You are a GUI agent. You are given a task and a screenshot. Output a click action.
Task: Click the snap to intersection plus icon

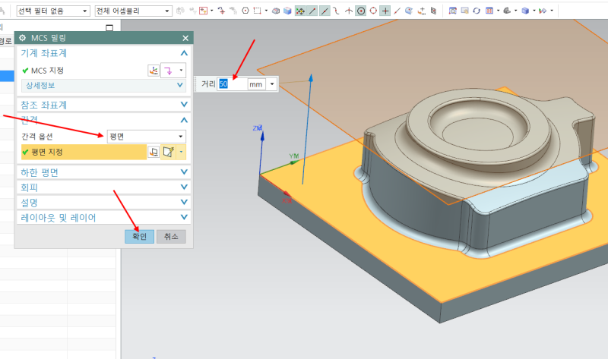tap(385, 11)
